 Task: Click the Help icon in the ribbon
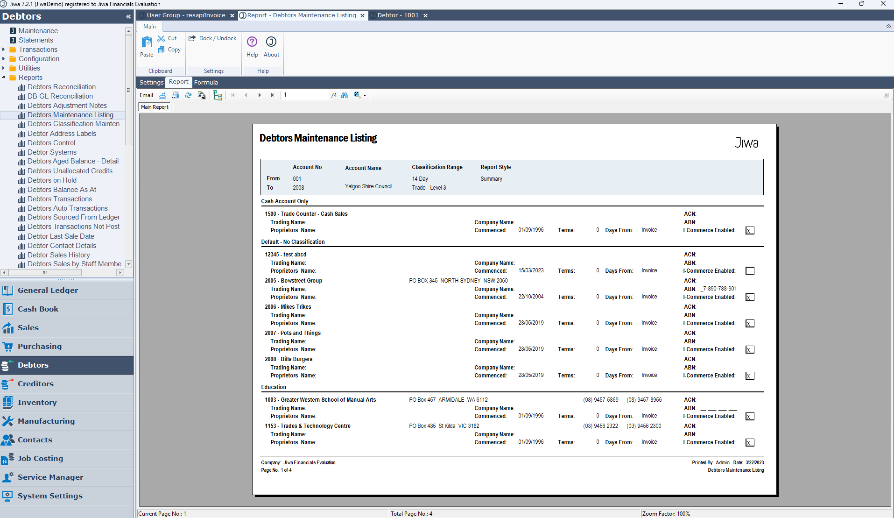click(x=252, y=47)
